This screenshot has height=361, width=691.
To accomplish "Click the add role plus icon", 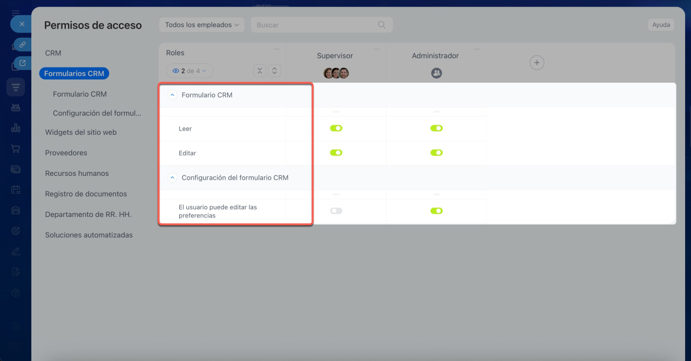I will (537, 63).
